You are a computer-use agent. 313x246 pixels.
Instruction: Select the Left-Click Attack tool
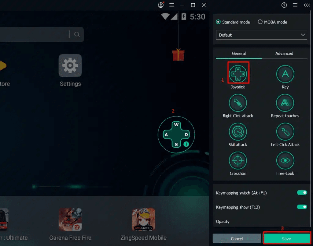[285, 132]
